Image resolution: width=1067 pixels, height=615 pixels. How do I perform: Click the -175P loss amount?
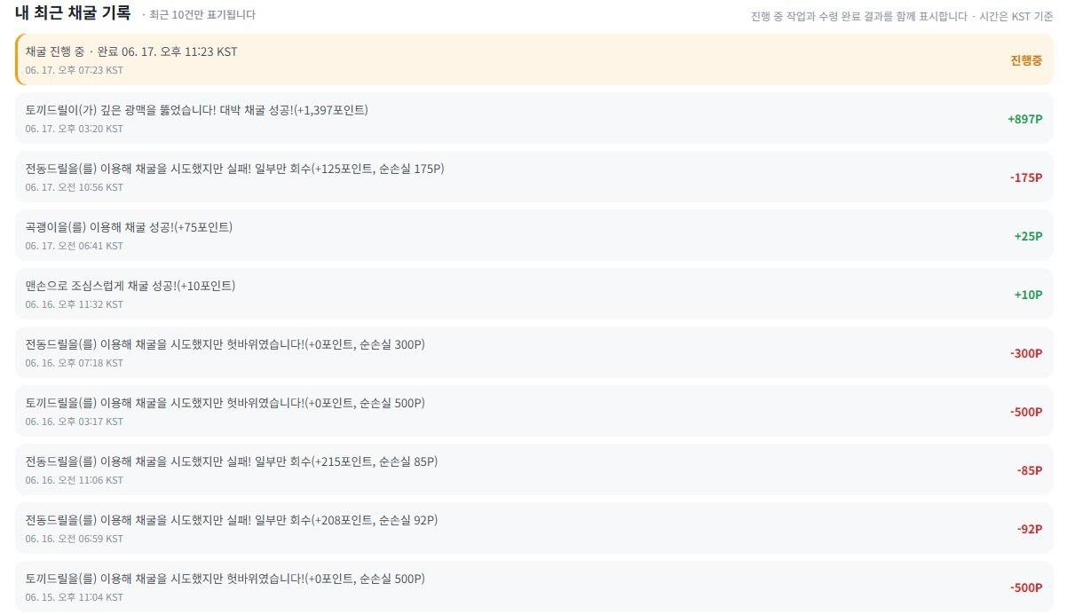click(1026, 177)
